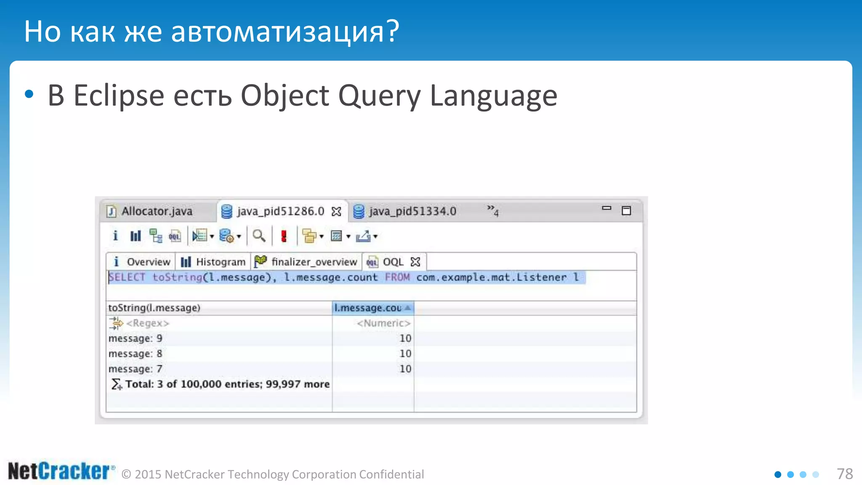Minimize the editor area
The width and height of the screenshot is (862, 485).
point(606,208)
